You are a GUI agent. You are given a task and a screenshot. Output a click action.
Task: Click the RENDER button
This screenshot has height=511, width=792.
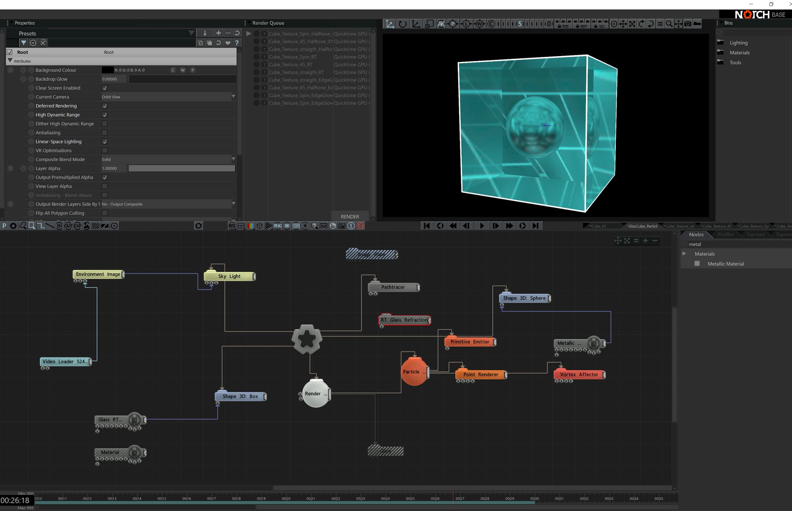coord(350,216)
